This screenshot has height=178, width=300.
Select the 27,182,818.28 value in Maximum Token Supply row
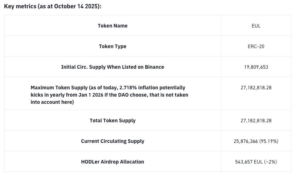(256, 88)
